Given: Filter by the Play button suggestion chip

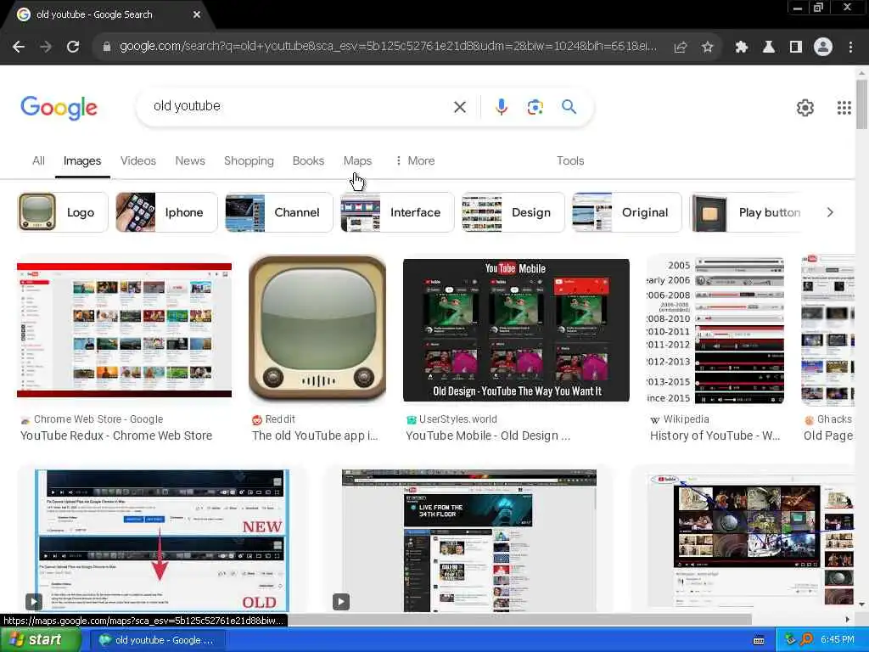Looking at the screenshot, I should [747, 212].
